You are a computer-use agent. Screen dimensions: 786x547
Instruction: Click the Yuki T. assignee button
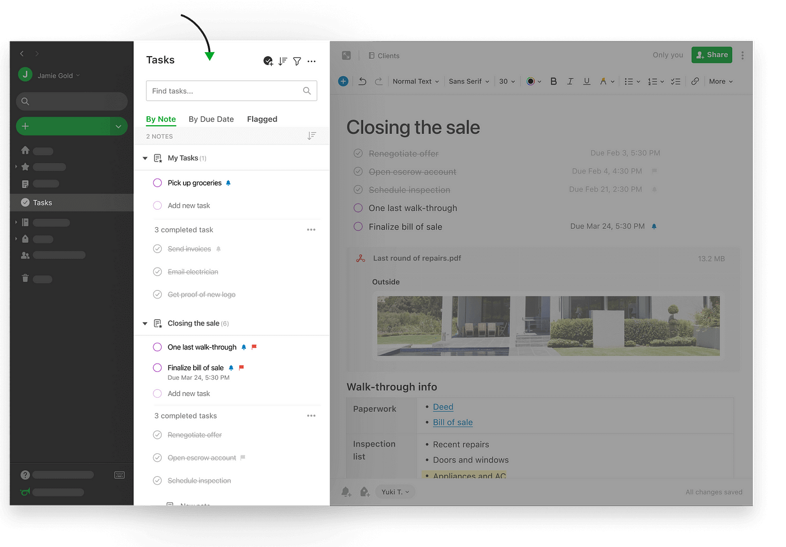click(x=395, y=492)
